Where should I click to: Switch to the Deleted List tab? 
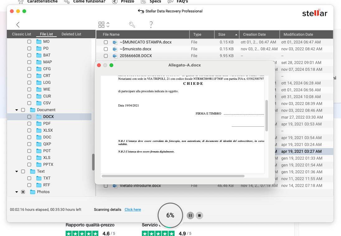[71, 34]
